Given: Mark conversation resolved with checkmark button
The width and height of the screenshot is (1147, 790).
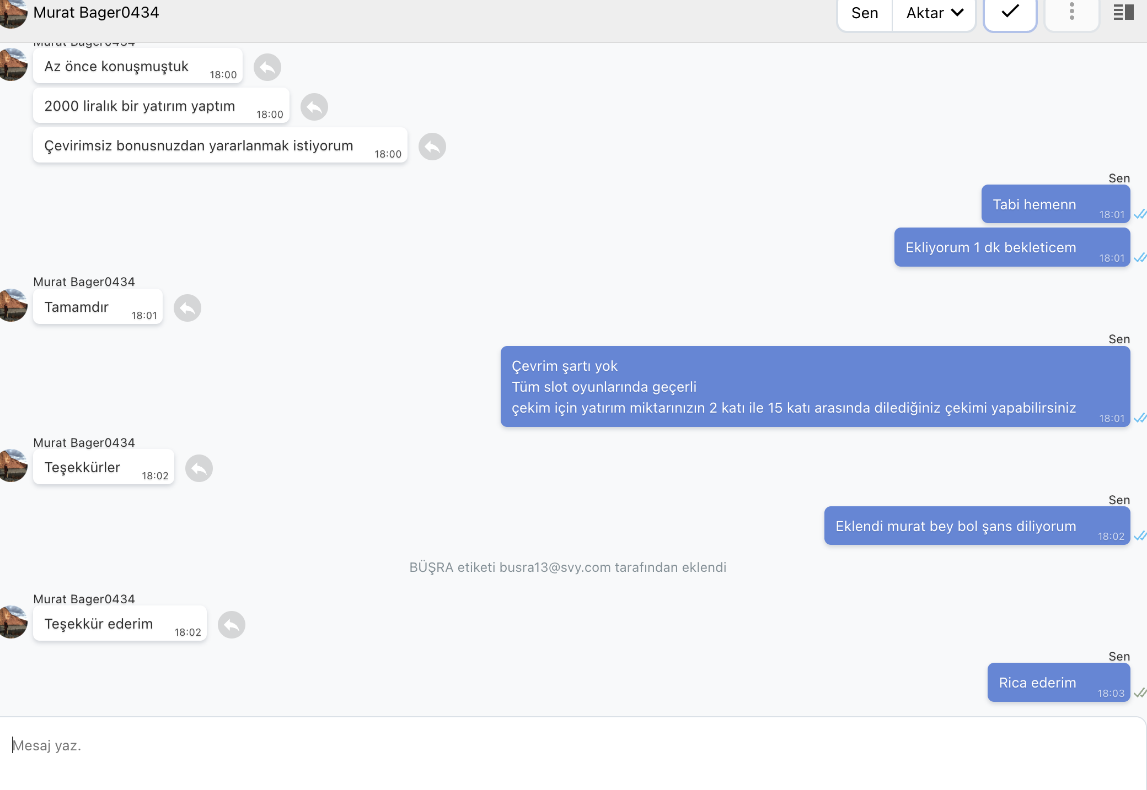Looking at the screenshot, I should coord(1010,12).
